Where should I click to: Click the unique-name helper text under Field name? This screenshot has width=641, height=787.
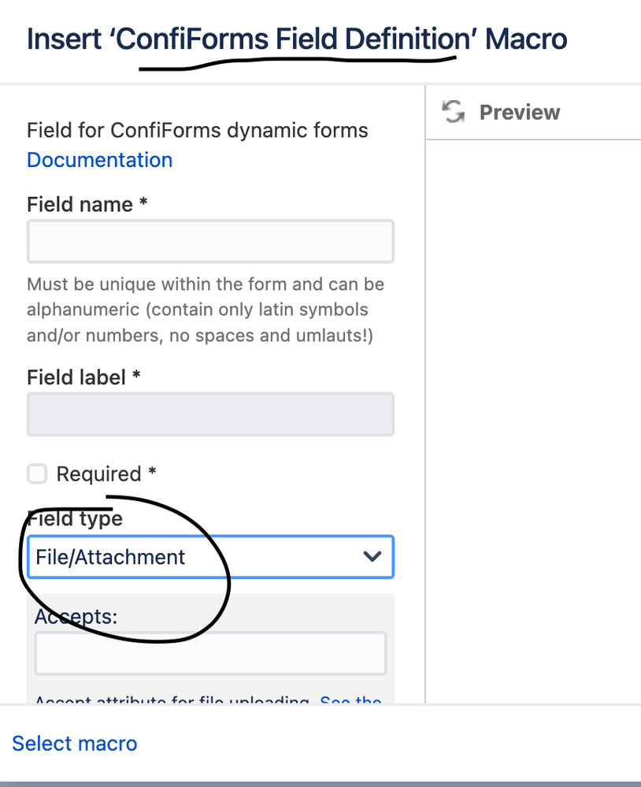tap(206, 309)
